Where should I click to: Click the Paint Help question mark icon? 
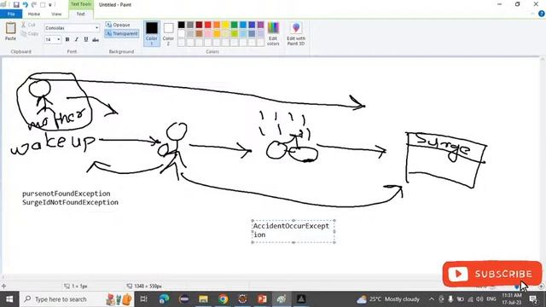[x=542, y=14]
